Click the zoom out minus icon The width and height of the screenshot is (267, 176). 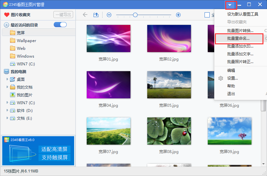click(109, 15)
